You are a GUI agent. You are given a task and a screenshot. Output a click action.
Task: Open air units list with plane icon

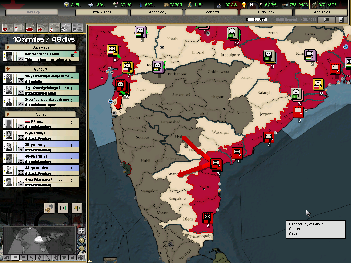click(x=43, y=27)
